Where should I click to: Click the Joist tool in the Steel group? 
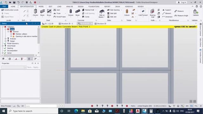click(57, 10)
